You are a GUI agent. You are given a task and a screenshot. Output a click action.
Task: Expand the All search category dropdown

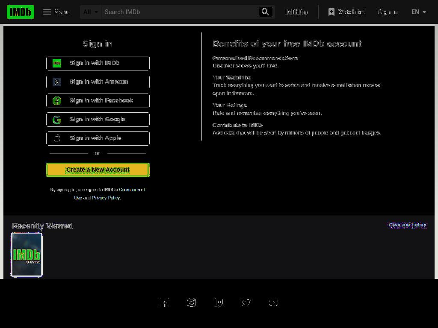tap(91, 12)
